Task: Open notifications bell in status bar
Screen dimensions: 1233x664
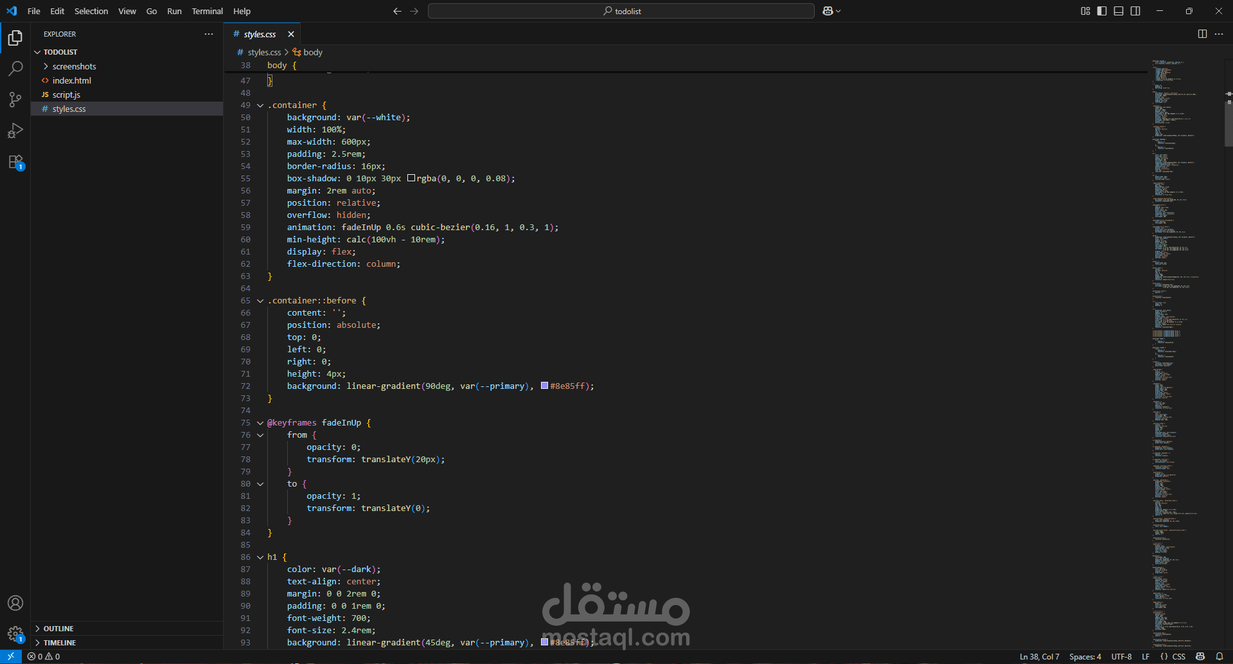Action: [1220, 656]
